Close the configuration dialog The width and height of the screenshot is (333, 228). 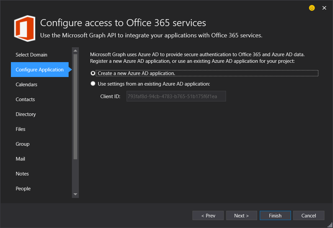pyautogui.click(x=324, y=8)
